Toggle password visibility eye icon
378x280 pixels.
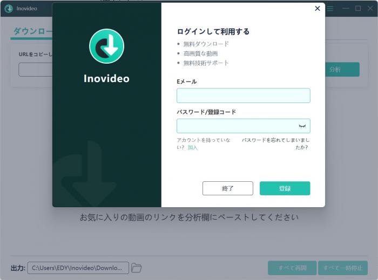point(302,126)
